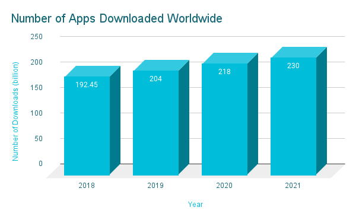Click the 'Number of Downloads (billion)' axis title

coord(15,111)
